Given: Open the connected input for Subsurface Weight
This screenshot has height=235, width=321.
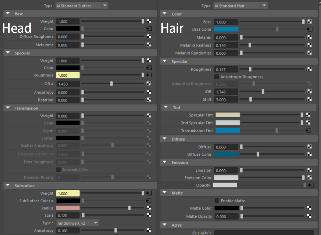Looking at the screenshot, I should coord(149,193).
